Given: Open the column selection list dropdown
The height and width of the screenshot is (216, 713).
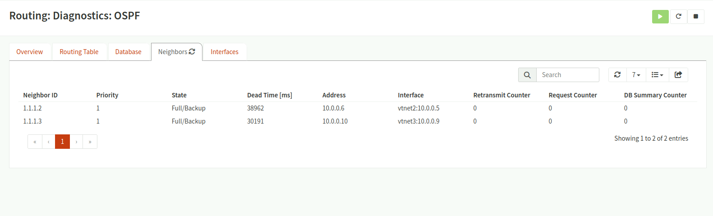Looking at the screenshot, I should pos(657,75).
